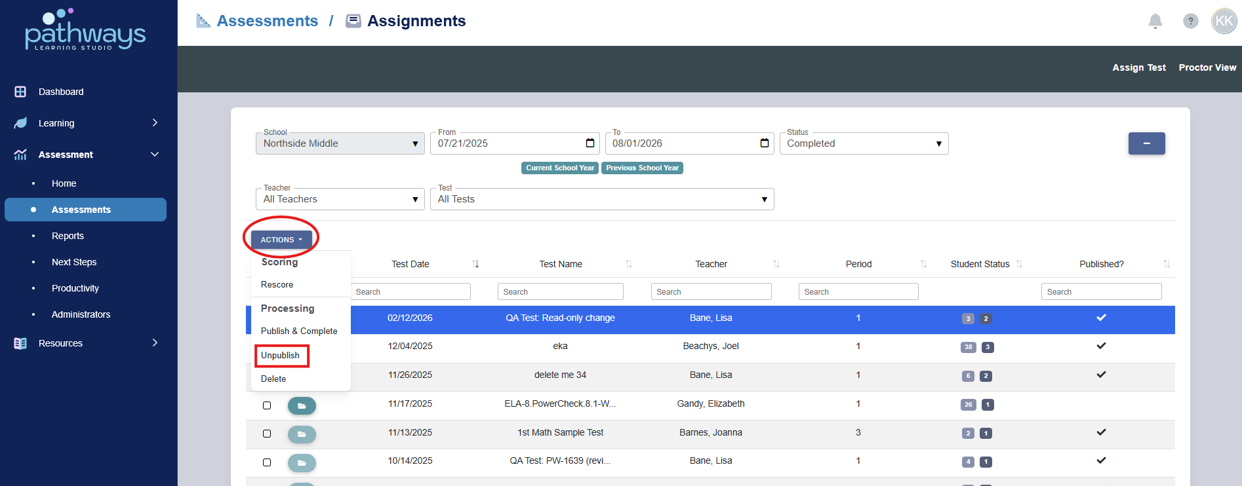Open folder icon for ELA-8.PowerCheck row
1242x486 pixels.
302,406
